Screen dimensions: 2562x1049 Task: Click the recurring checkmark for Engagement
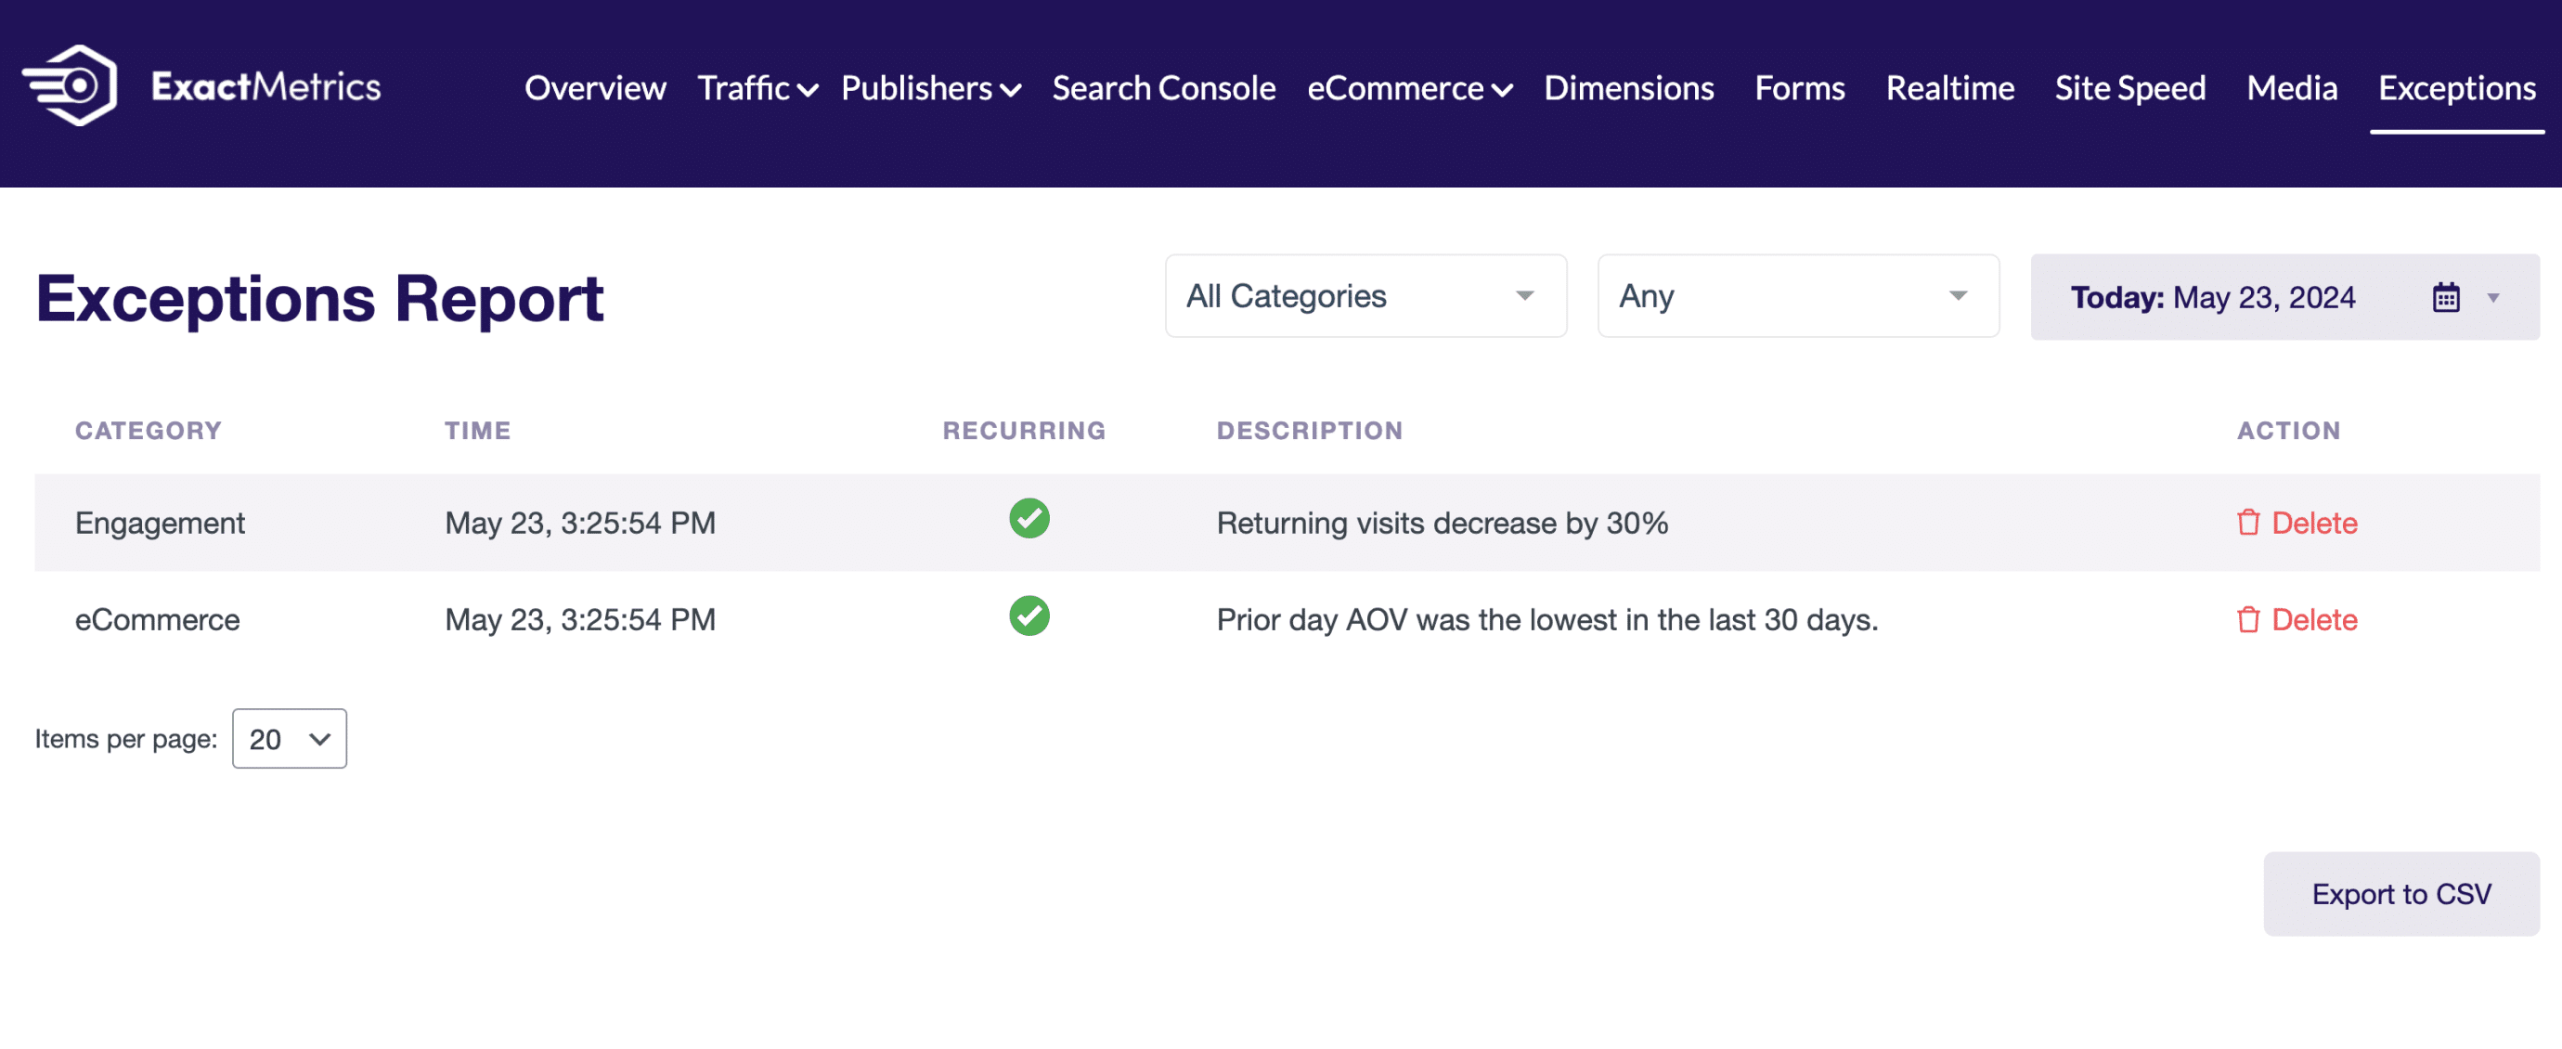(1029, 518)
